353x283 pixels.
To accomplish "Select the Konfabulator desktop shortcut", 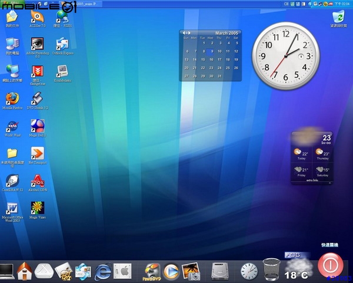I will click(62, 74).
